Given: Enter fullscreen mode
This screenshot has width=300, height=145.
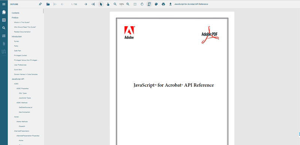Looking at the screenshot, I should pos(135,4).
